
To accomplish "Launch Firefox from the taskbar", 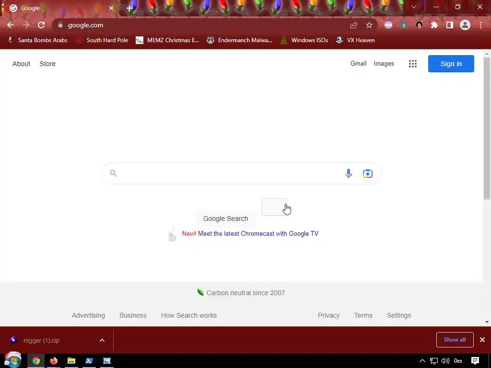I will pos(54,361).
